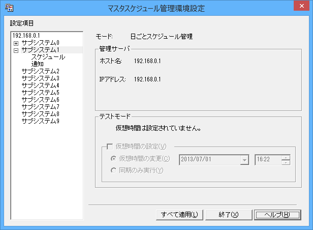The image size is (313, 230).
Task: Select サブシステム5 in the tree
Action: tap(40, 93)
